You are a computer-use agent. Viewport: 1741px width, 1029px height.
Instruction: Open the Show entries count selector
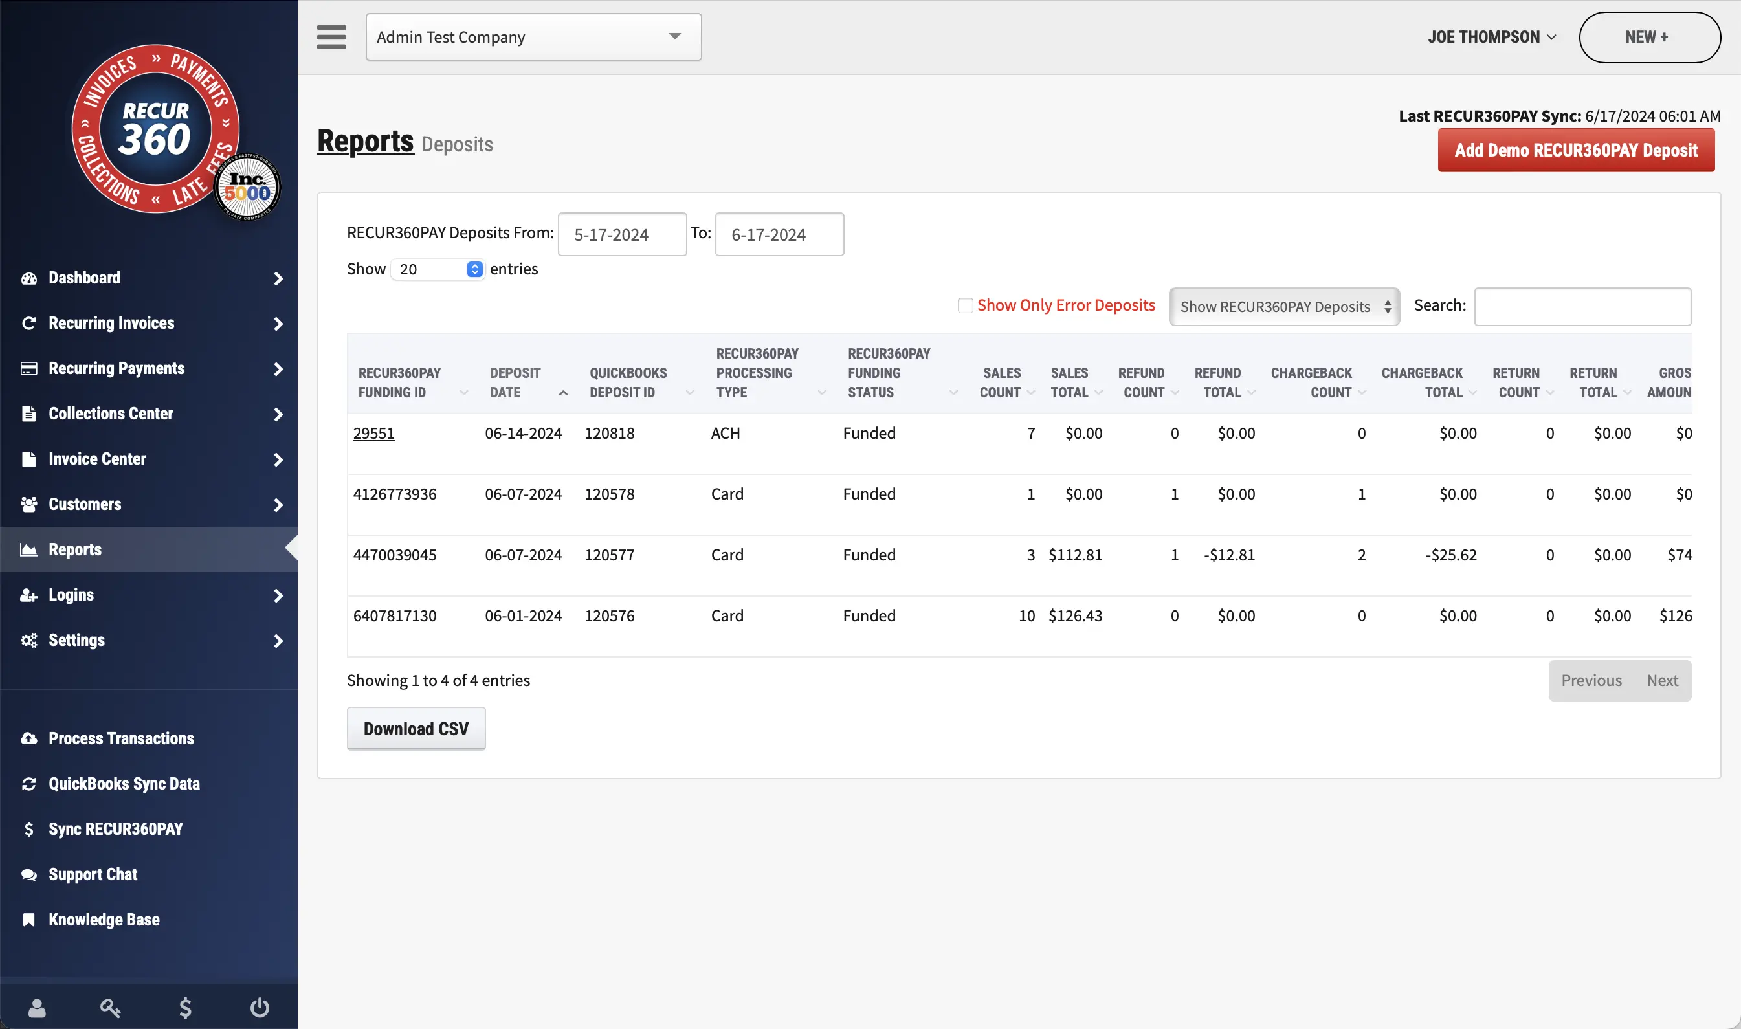pos(438,269)
